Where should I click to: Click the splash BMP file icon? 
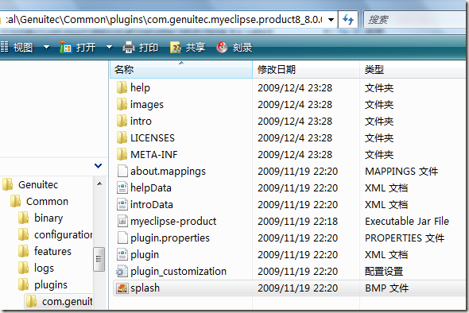(122, 288)
